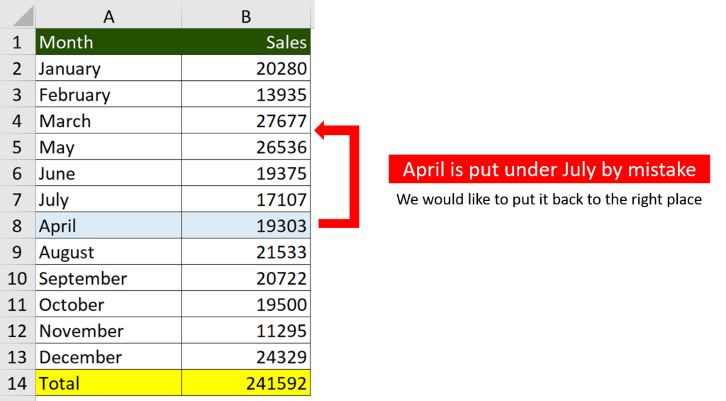Select row 9 header
The width and height of the screenshot is (726, 401).
pos(17,252)
